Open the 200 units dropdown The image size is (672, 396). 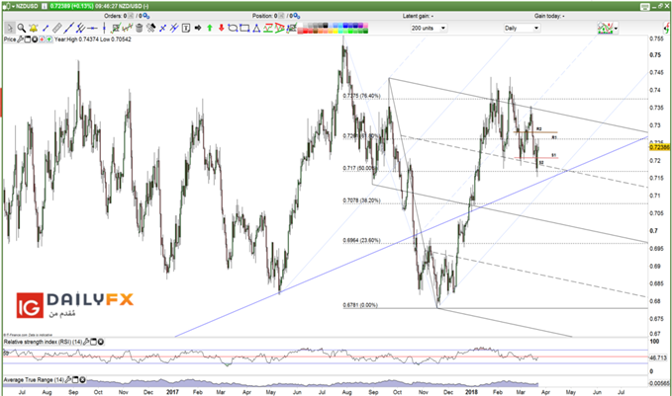(x=429, y=29)
